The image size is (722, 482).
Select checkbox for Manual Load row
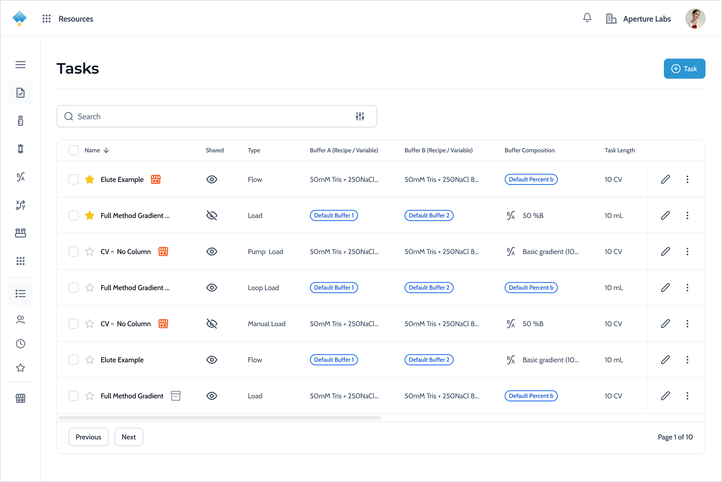click(74, 324)
